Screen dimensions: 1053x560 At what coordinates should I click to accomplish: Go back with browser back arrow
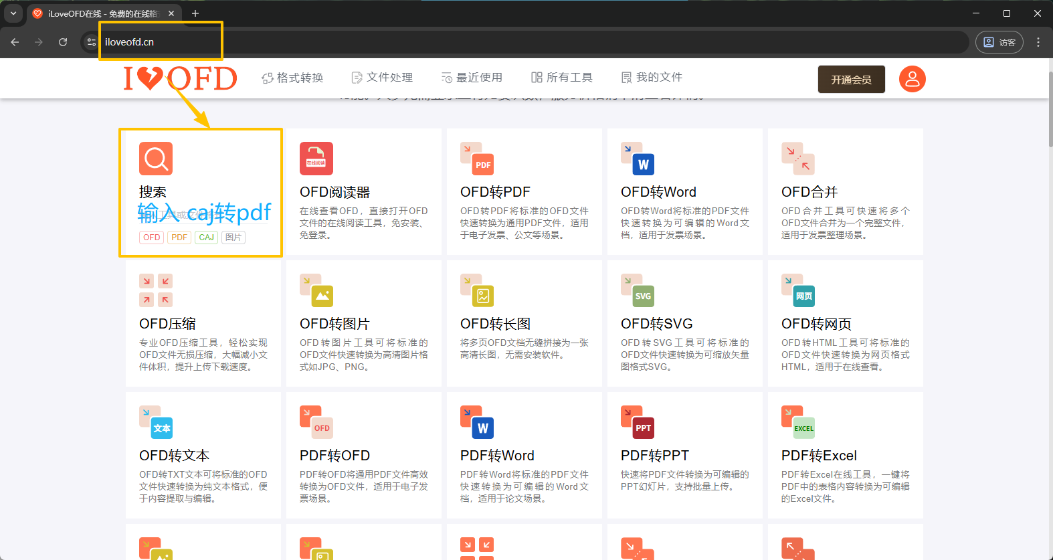click(15, 42)
